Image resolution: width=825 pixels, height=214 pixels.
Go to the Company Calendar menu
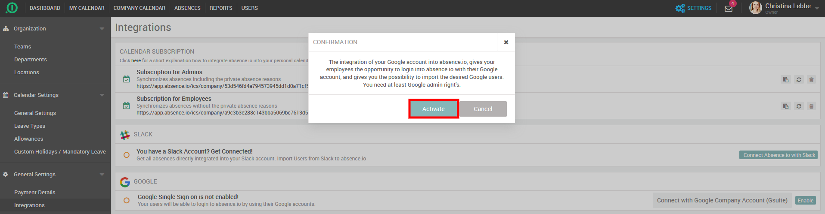[x=139, y=8]
